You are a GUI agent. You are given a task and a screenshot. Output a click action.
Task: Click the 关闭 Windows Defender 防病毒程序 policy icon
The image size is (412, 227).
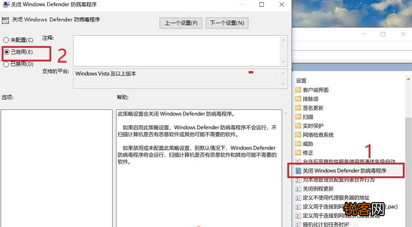click(x=298, y=171)
